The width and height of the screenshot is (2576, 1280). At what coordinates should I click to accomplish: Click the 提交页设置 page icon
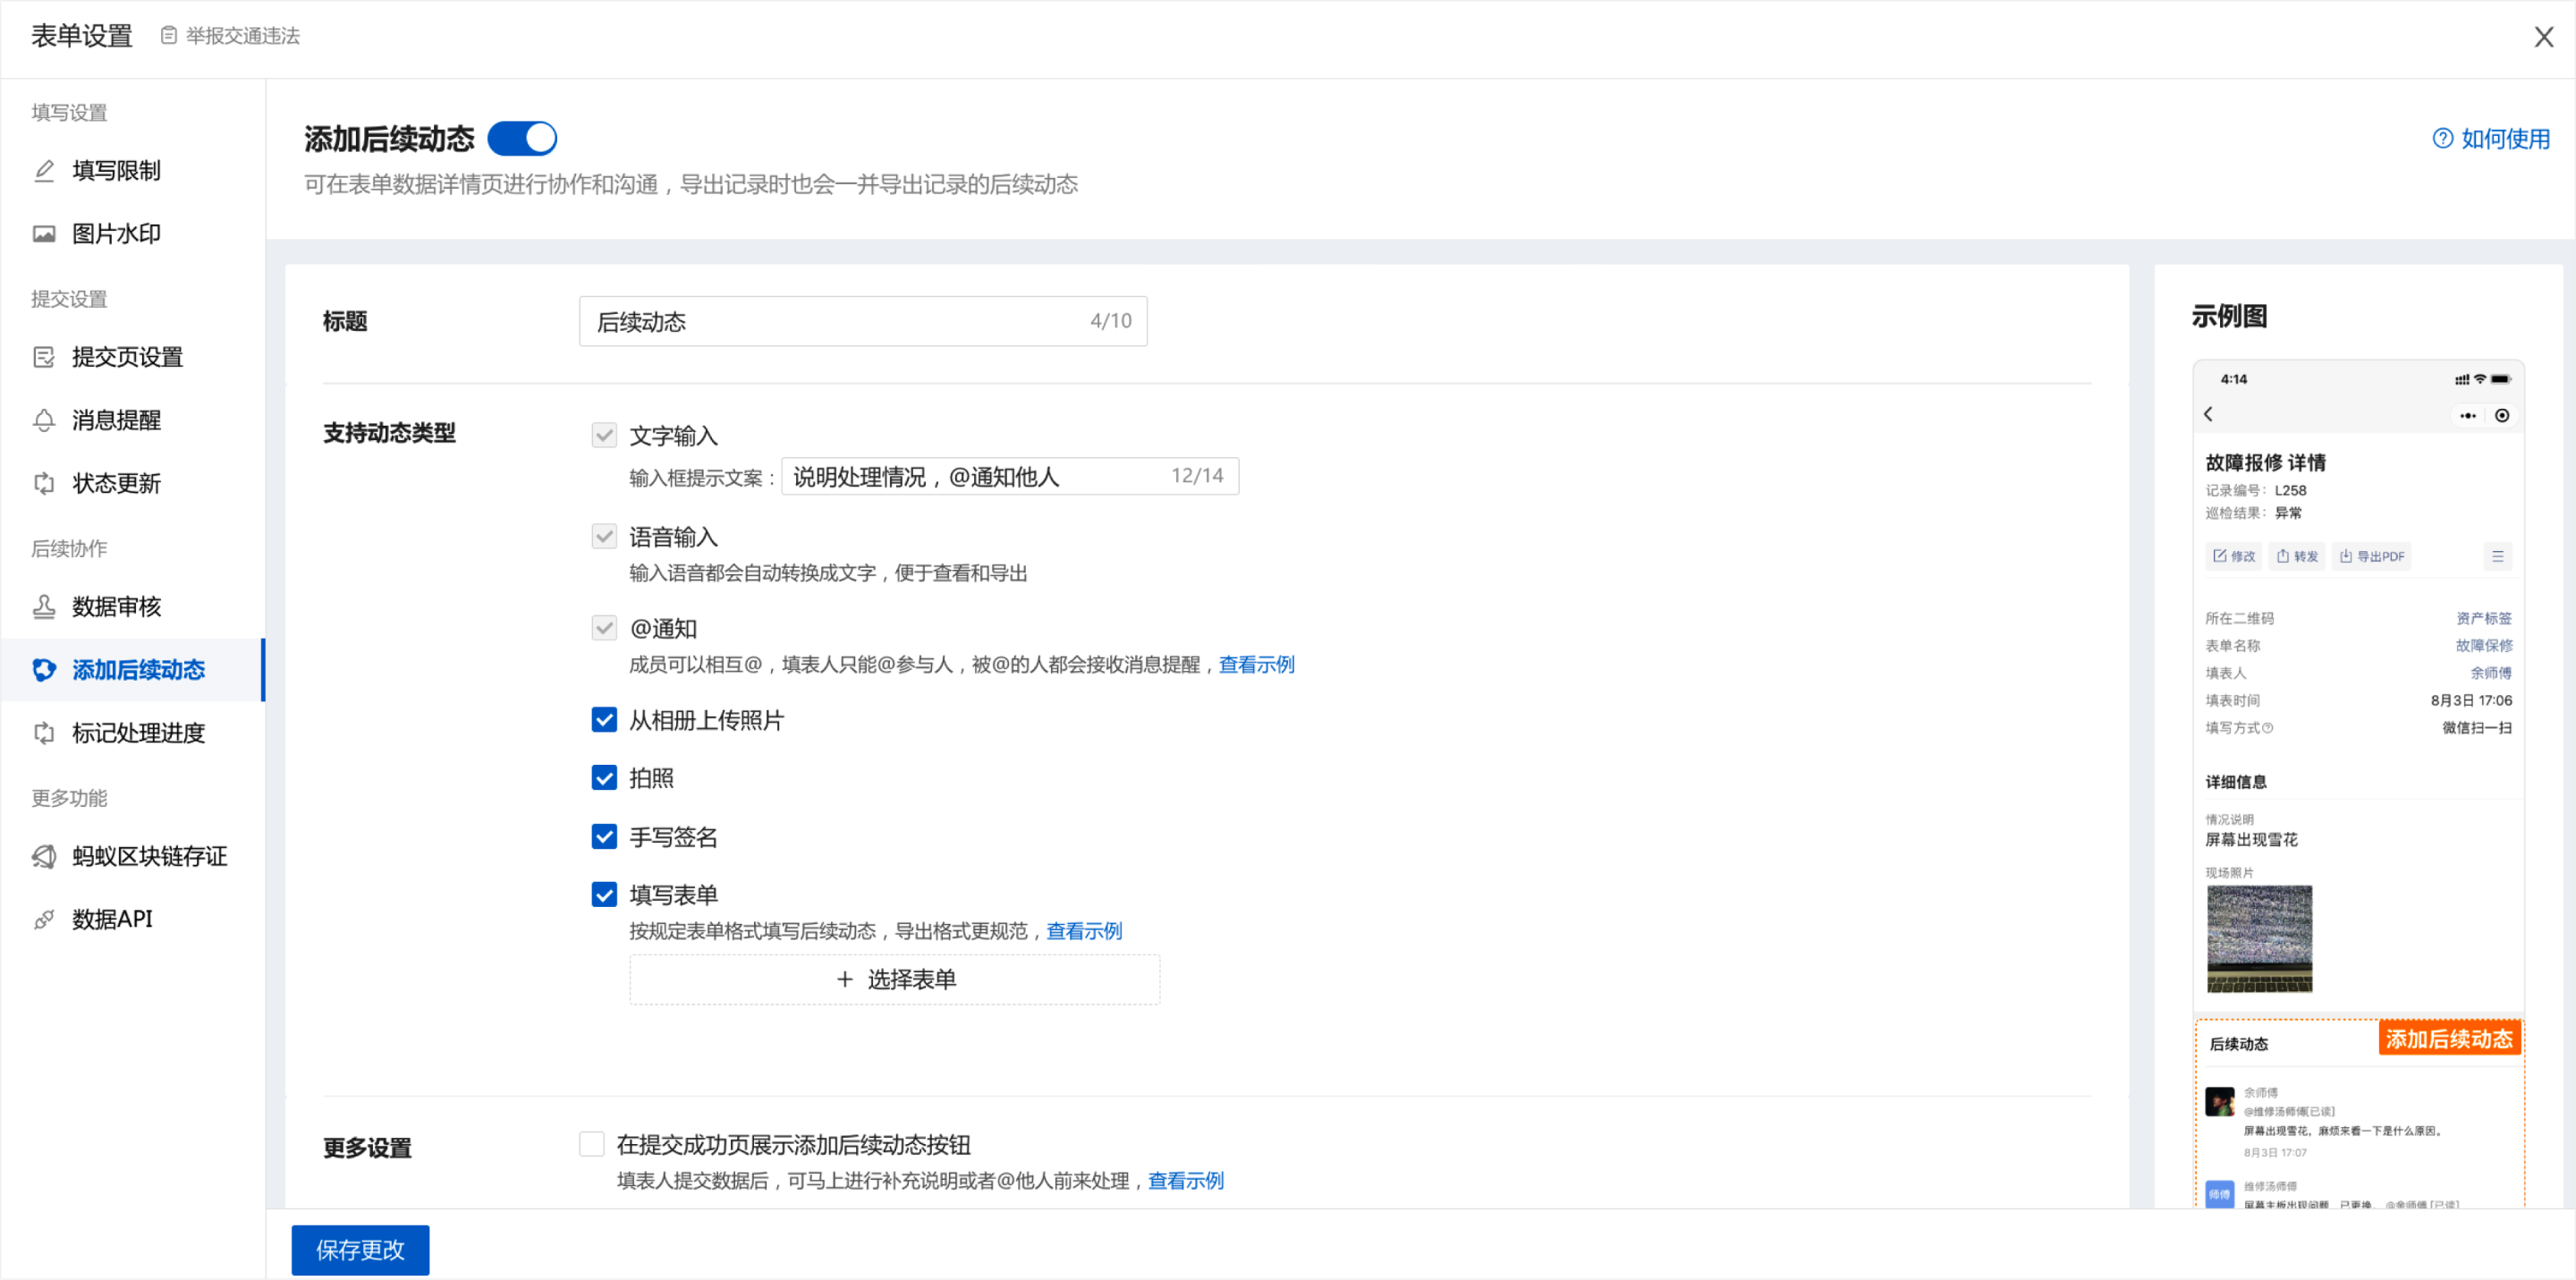[x=44, y=357]
